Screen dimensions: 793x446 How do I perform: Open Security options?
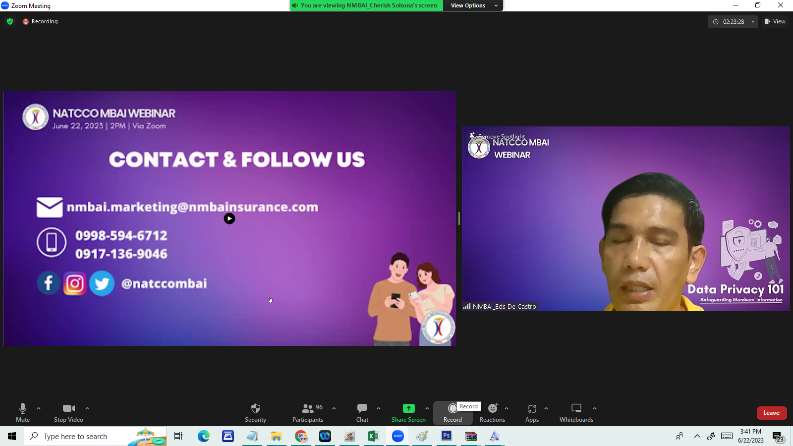coord(255,412)
